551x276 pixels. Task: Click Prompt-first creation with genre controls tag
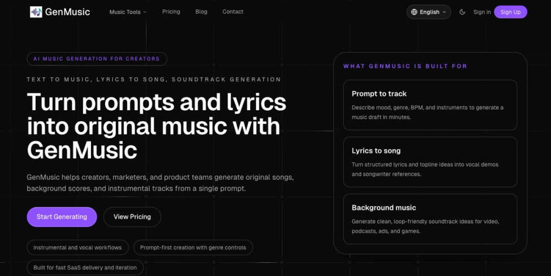(193, 247)
